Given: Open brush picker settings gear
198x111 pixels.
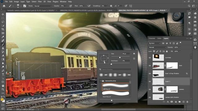Looking at the screenshot, I should click(134, 54).
